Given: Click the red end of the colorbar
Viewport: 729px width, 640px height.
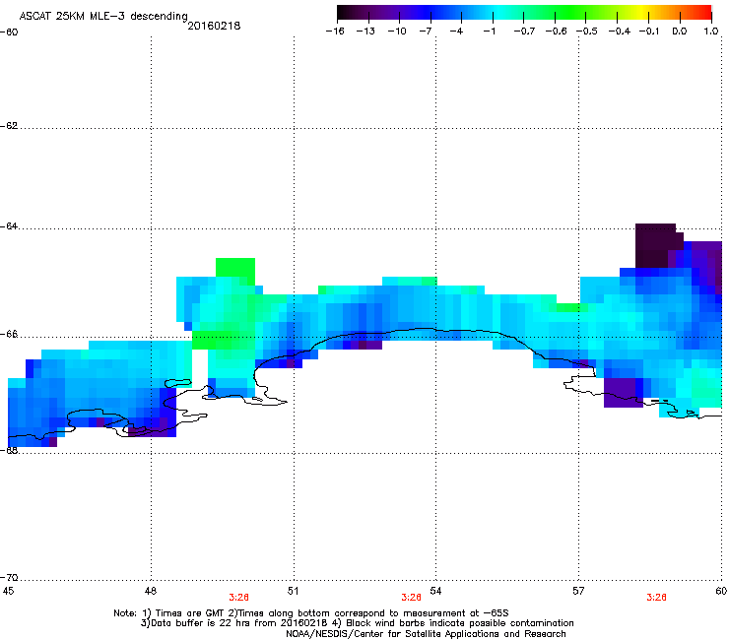Looking at the screenshot, I should pyautogui.click(x=704, y=13).
